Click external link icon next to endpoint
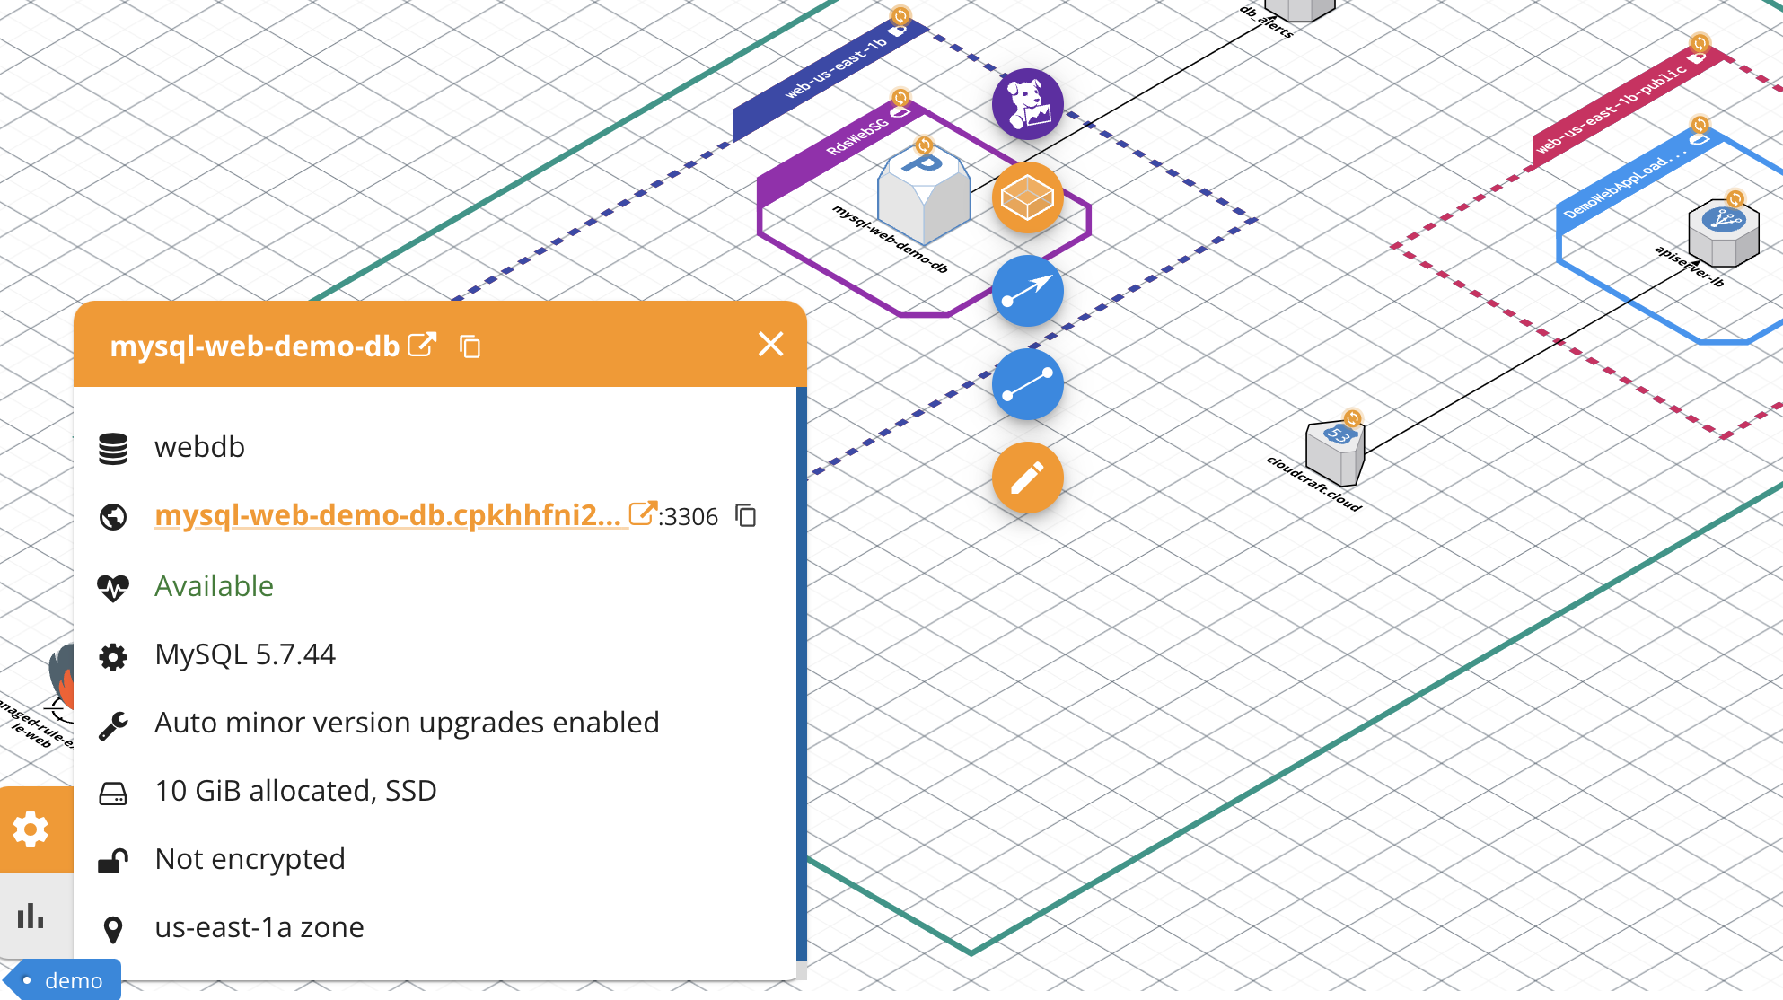This screenshot has width=1783, height=1000. tap(643, 513)
